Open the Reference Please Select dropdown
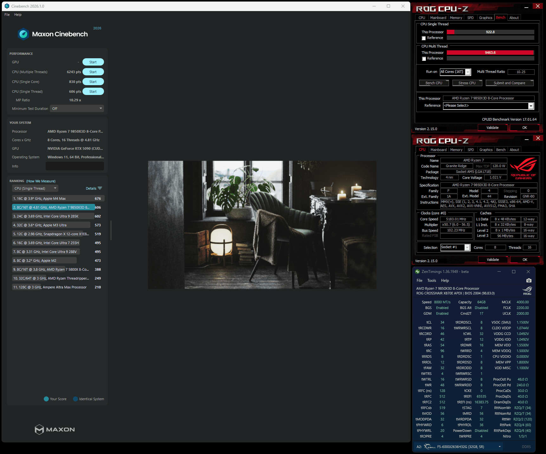The width and height of the screenshot is (546, 454). [x=488, y=106]
